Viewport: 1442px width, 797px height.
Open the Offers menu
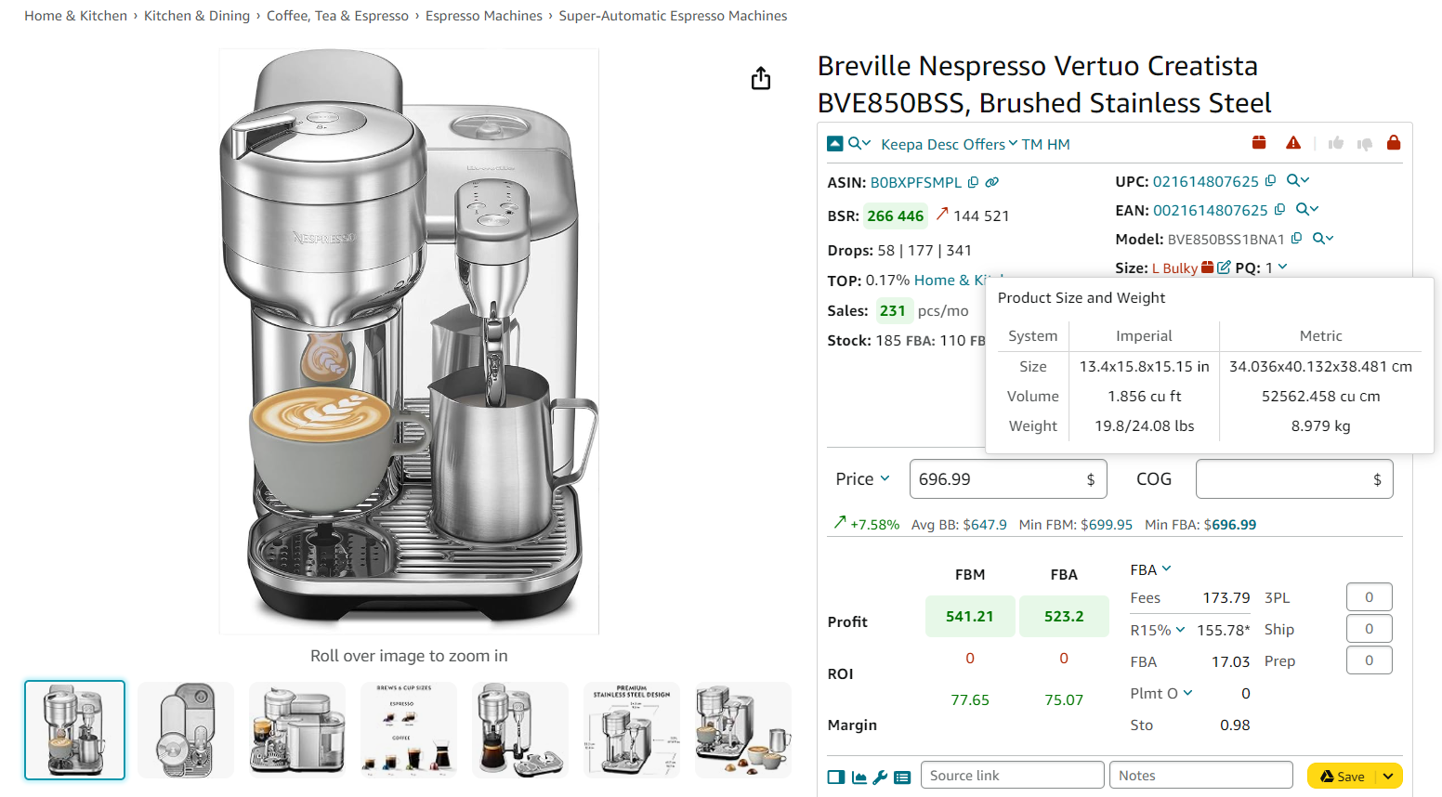(990, 145)
